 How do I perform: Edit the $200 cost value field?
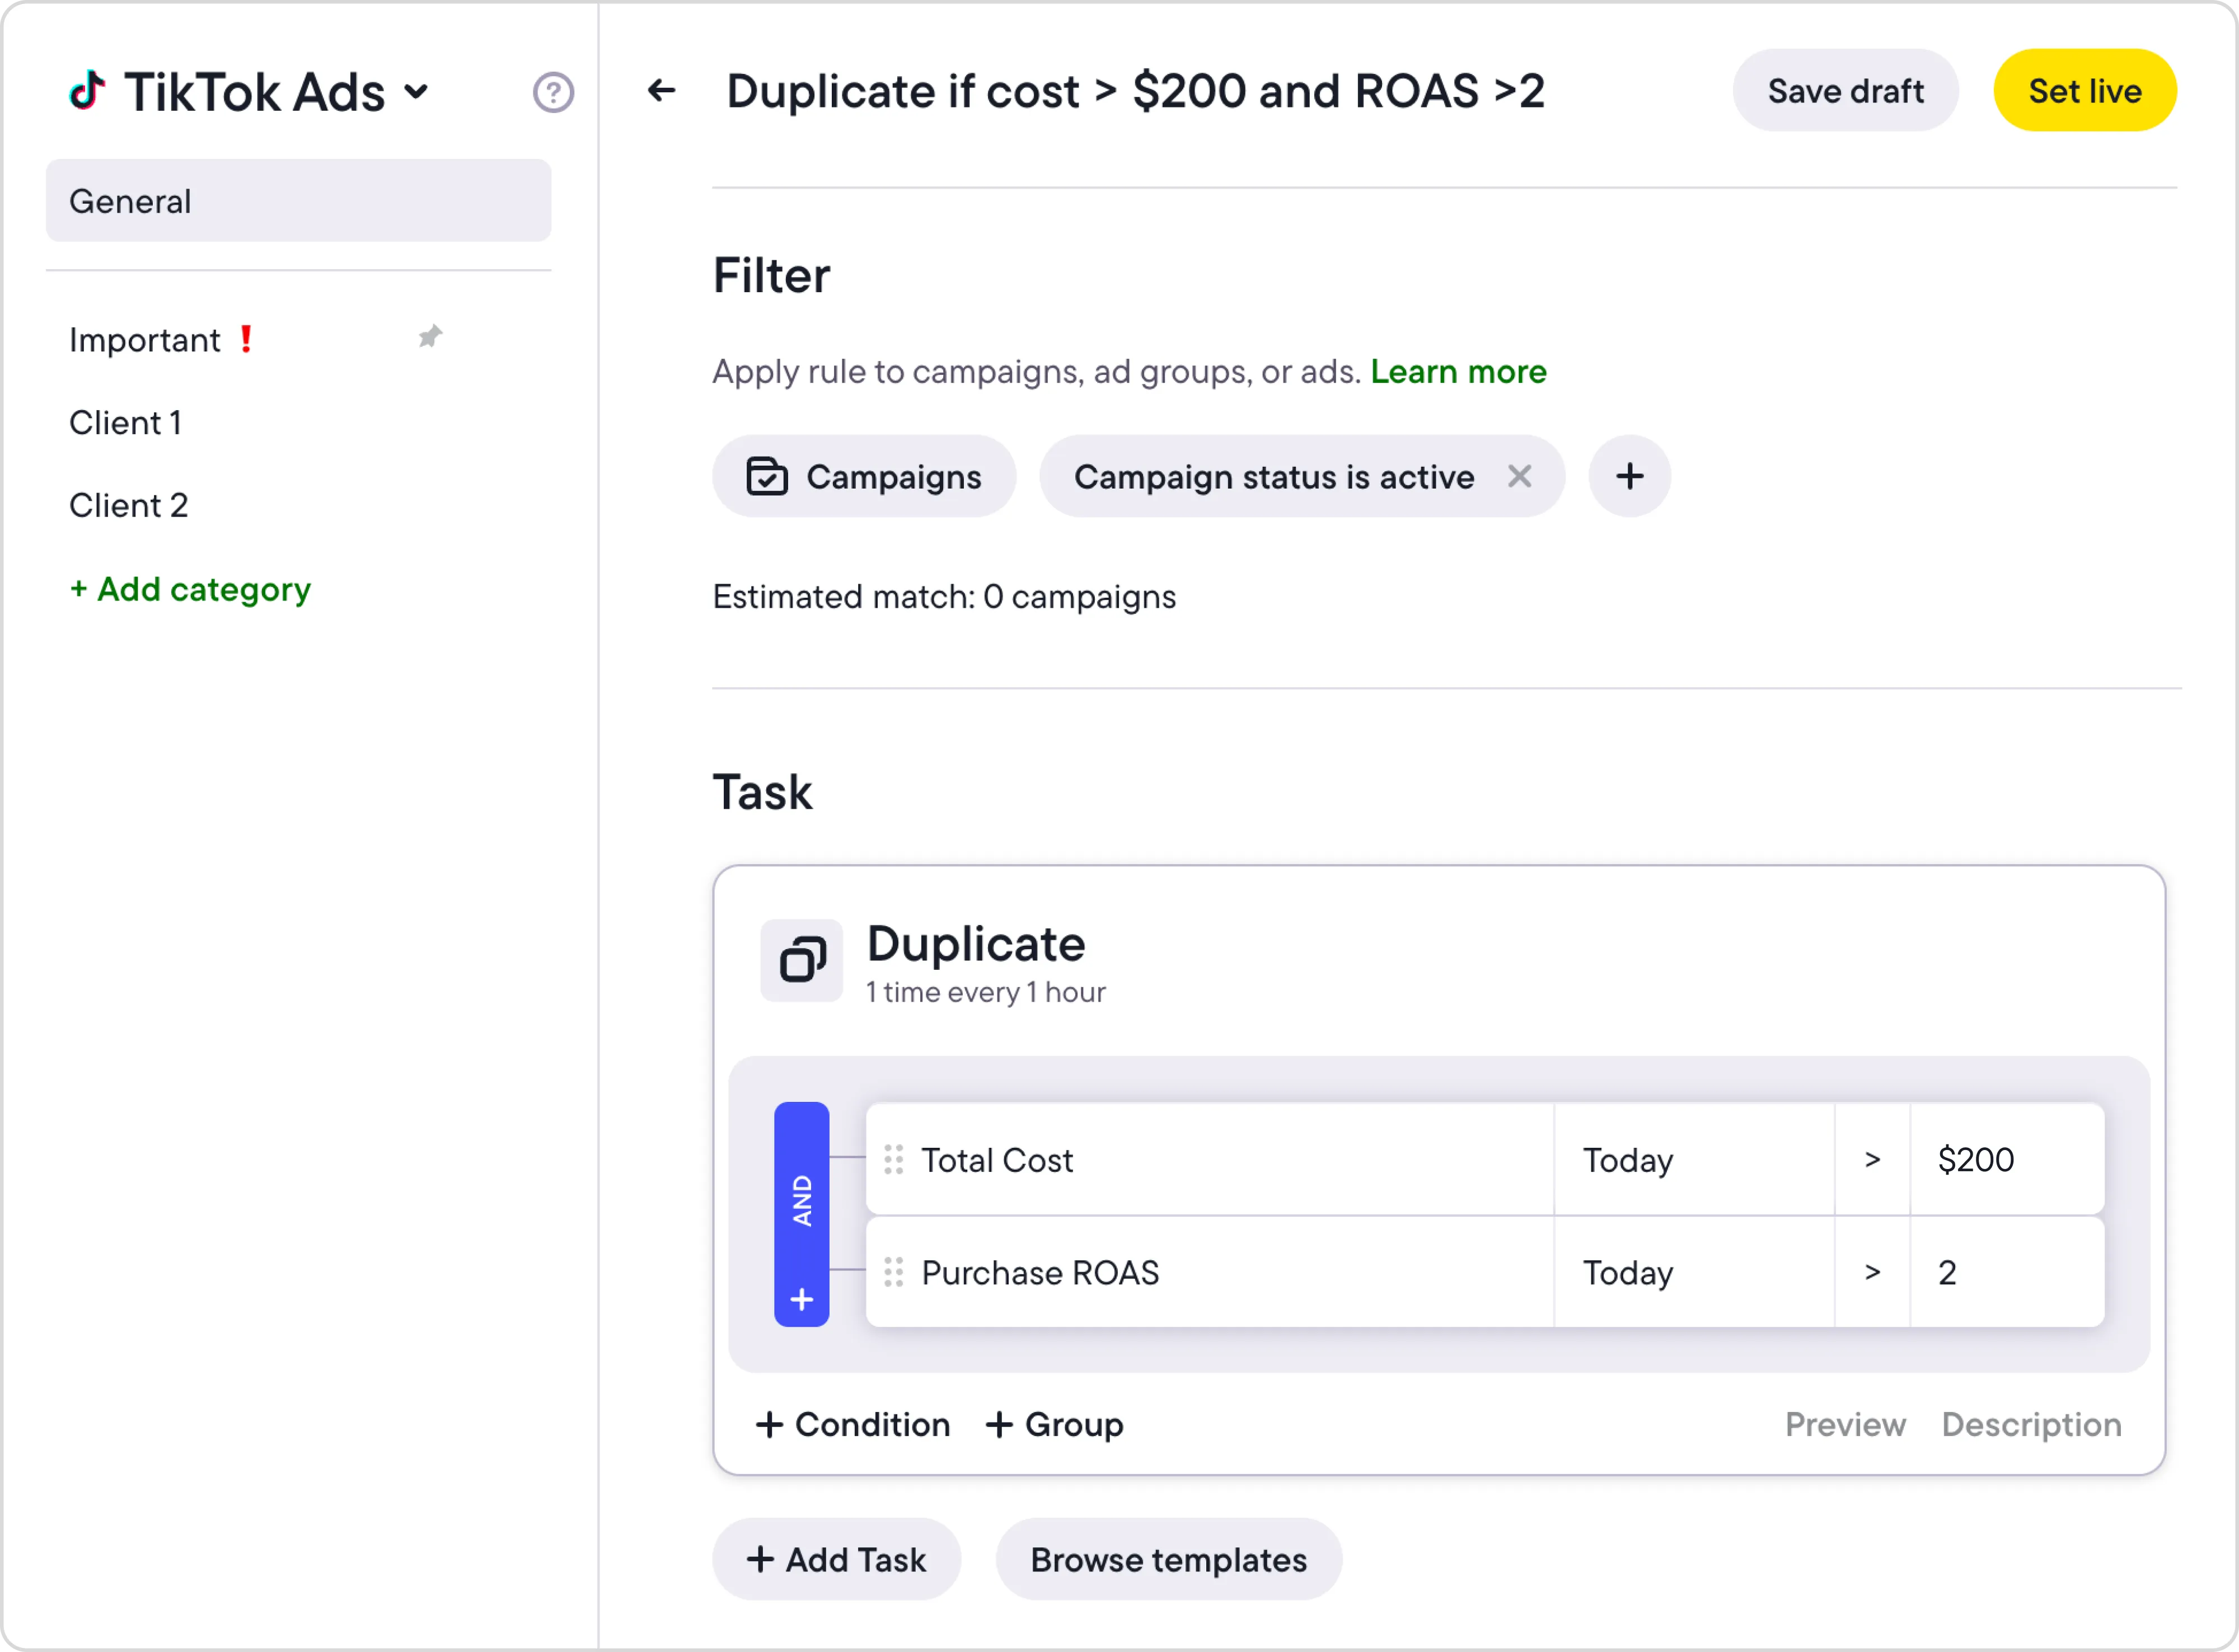(x=2005, y=1159)
